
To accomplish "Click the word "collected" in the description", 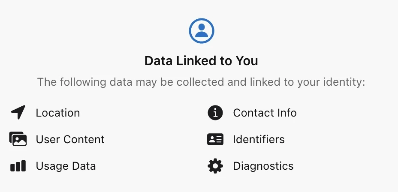I will (x=201, y=82).
